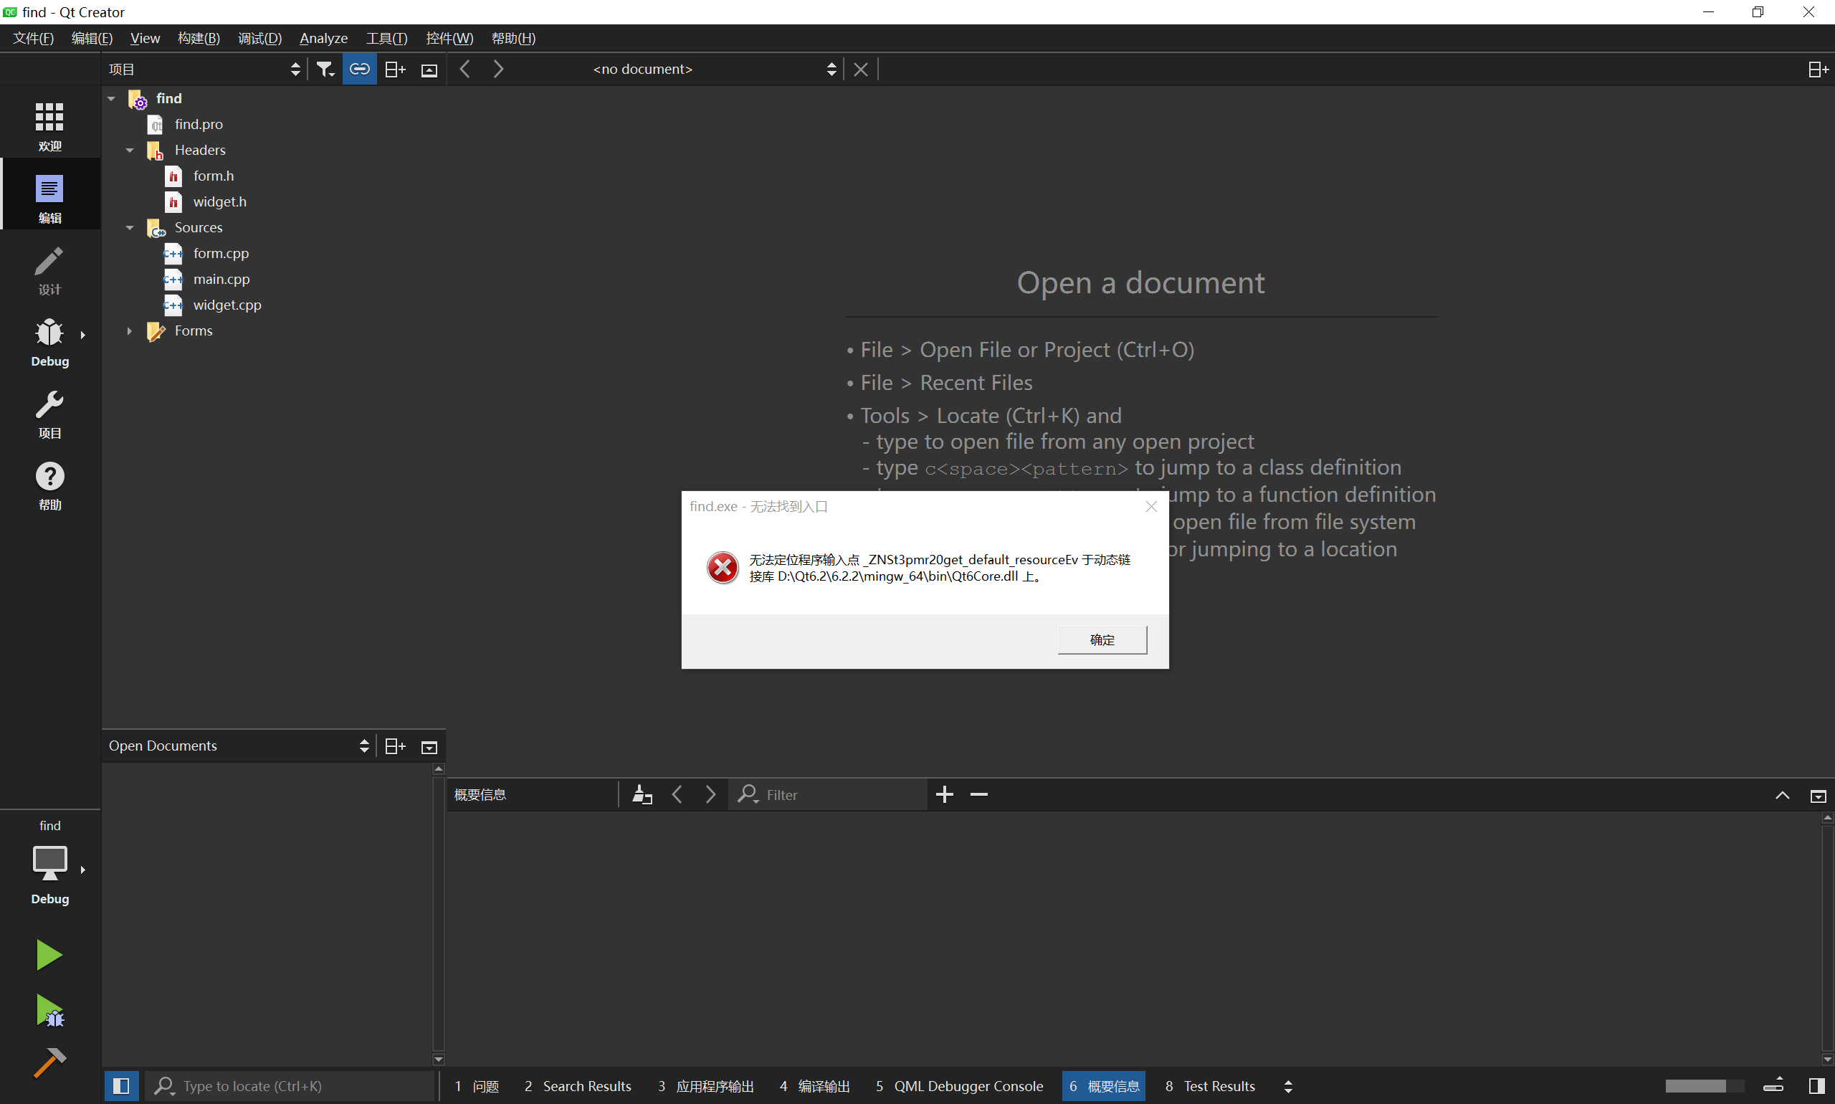The height and width of the screenshot is (1104, 1835).
Task: Open the Projects wrench mode
Action: coord(49,414)
